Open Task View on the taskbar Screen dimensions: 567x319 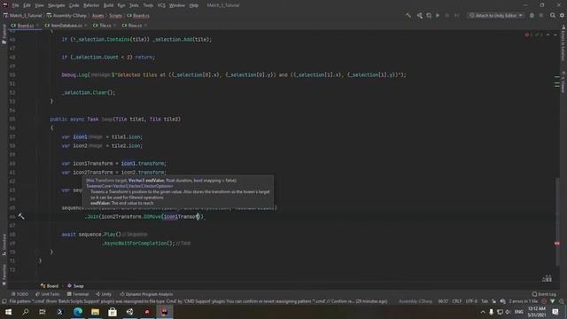(x=43, y=312)
